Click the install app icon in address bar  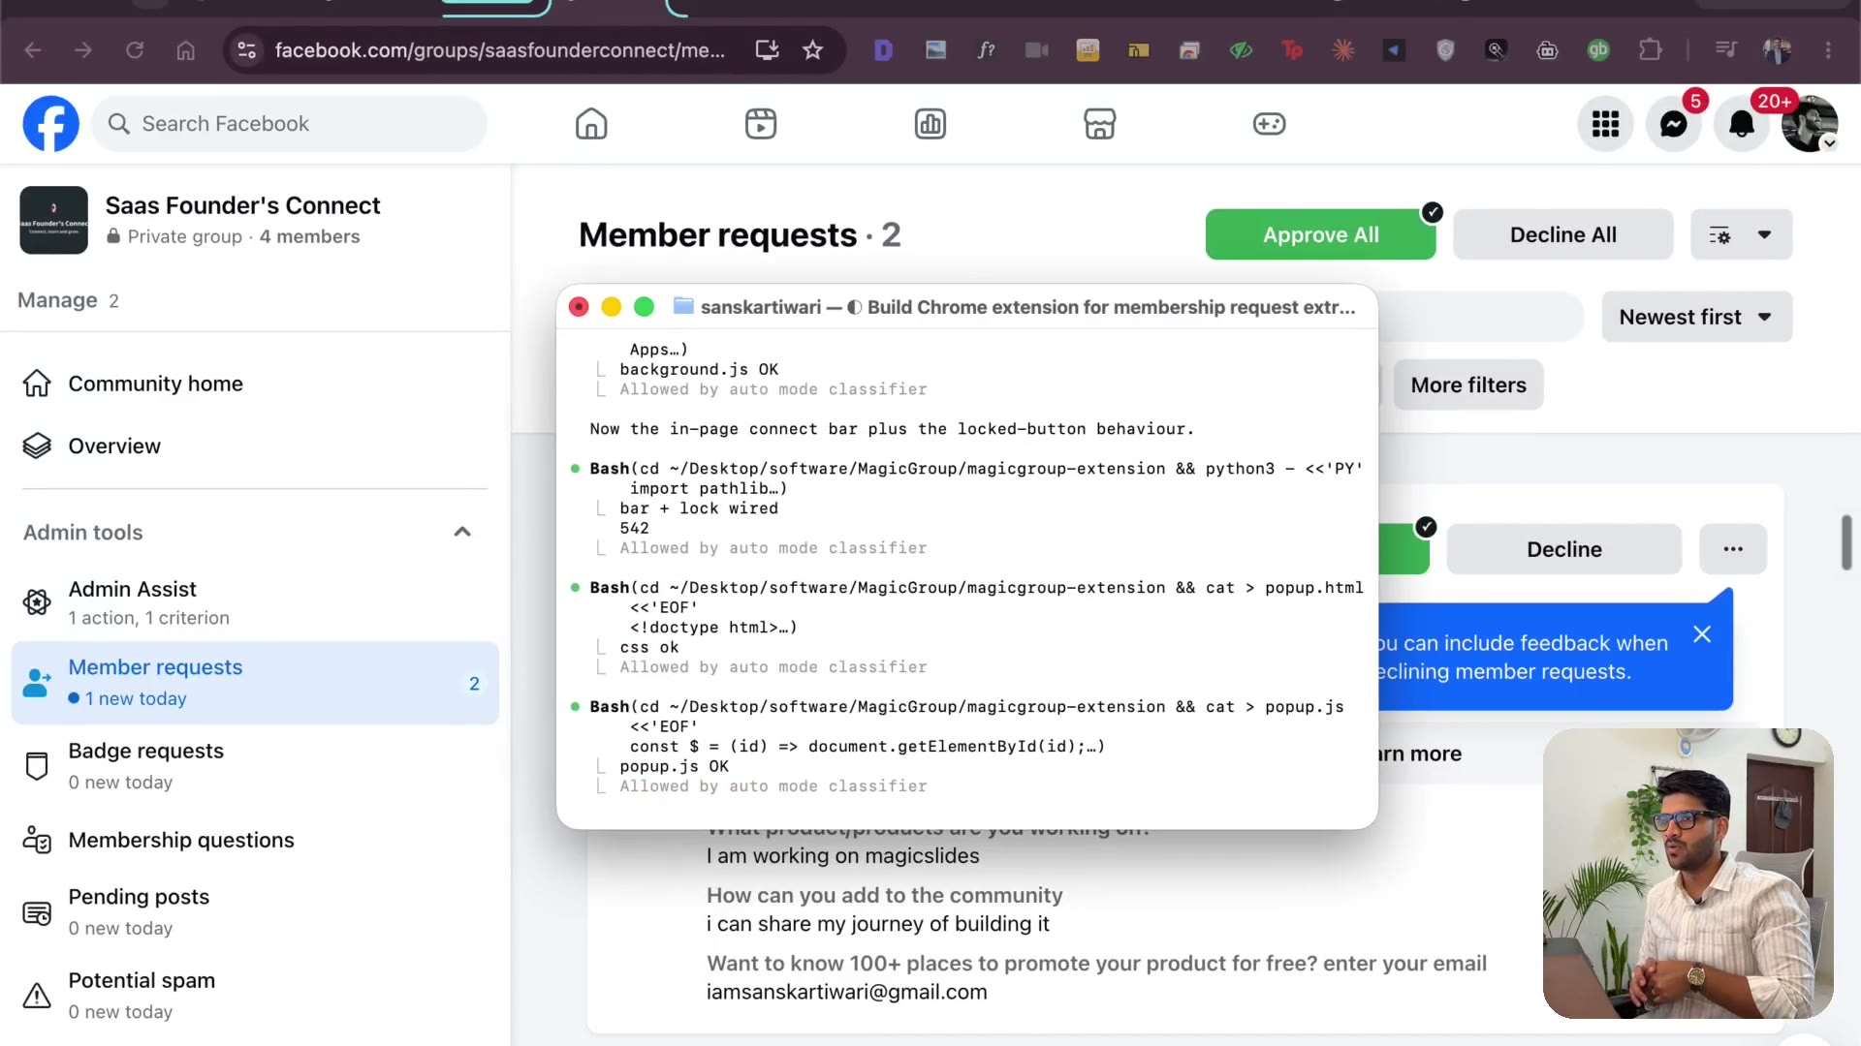tap(768, 49)
